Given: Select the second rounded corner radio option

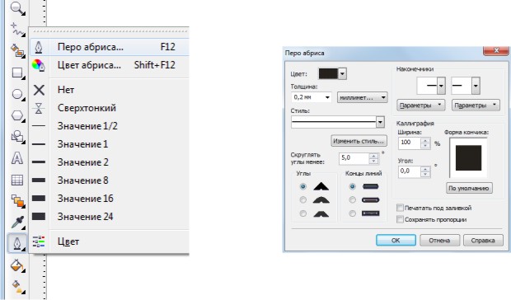Looking at the screenshot, I should [303, 200].
